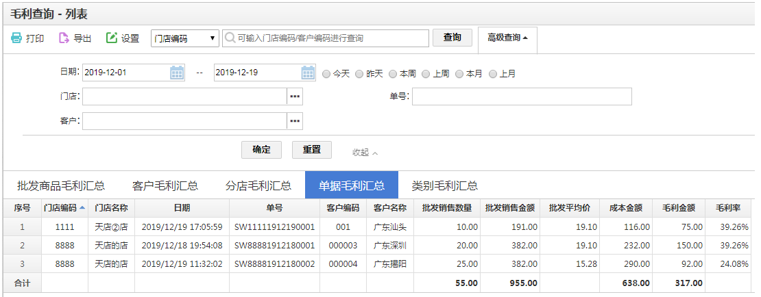Click the 导出 toolbar label
The image size is (761, 297).
coord(82,38)
